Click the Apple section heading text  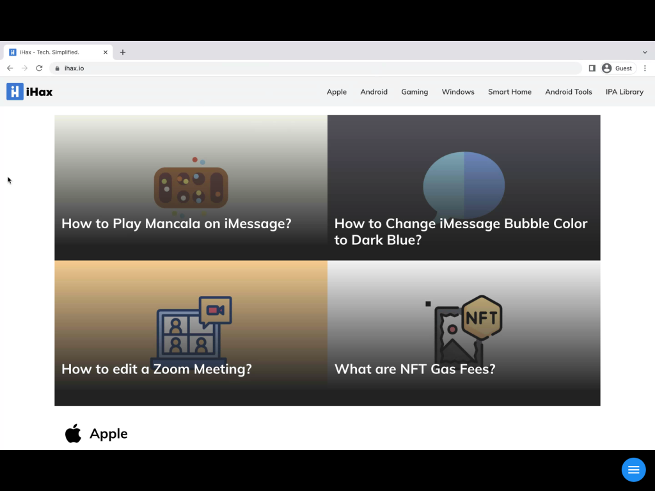109,434
